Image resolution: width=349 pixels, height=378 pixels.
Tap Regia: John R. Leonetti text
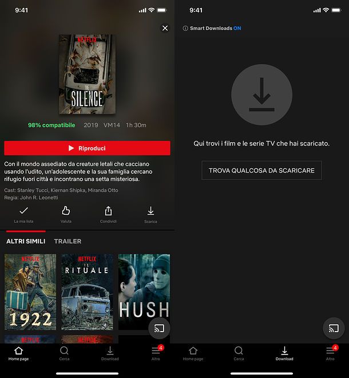31,198
